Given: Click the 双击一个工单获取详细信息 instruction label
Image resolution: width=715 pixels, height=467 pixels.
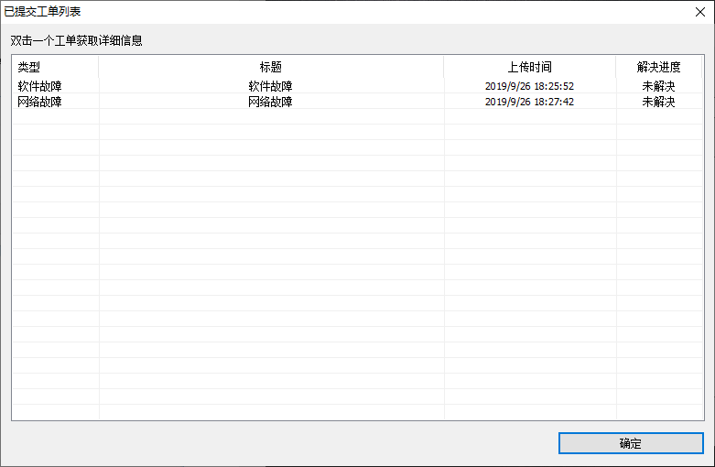Looking at the screenshot, I should (76, 40).
